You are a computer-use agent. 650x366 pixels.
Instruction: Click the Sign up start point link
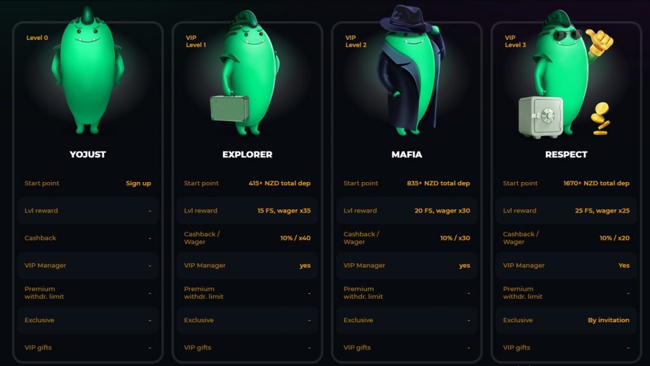[x=138, y=183]
